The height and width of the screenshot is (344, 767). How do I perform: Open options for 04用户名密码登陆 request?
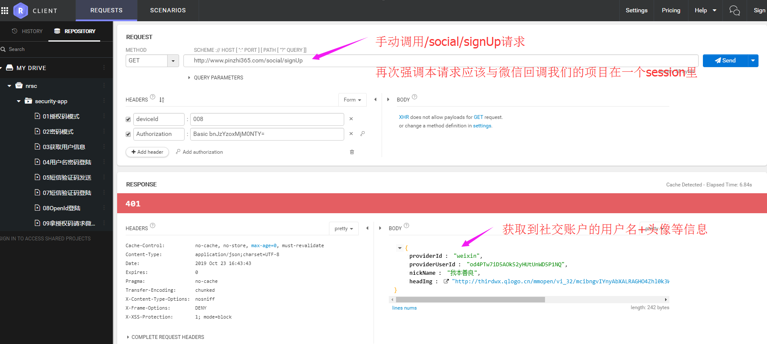[104, 162]
